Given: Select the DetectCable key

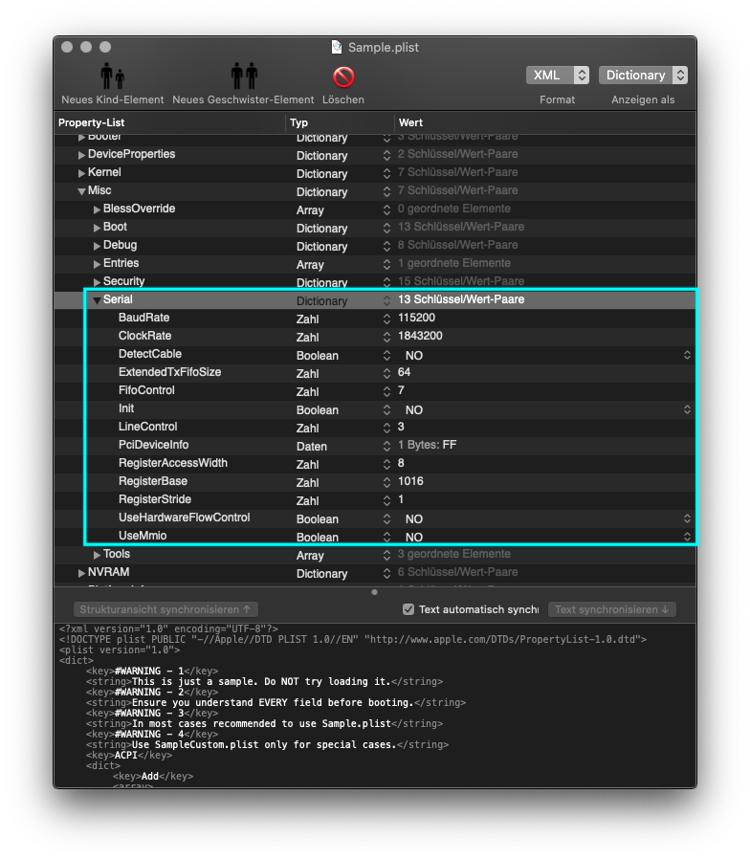Looking at the screenshot, I should (x=149, y=354).
